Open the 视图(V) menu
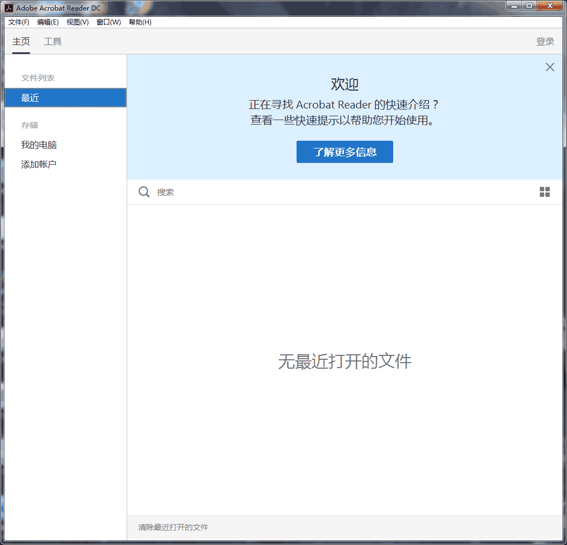This screenshot has height=545, width=567. pyautogui.click(x=77, y=22)
